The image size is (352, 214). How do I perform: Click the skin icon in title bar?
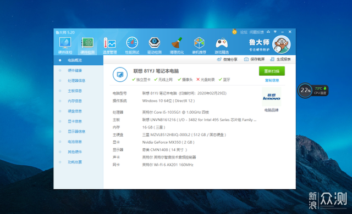tap(268, 32)
